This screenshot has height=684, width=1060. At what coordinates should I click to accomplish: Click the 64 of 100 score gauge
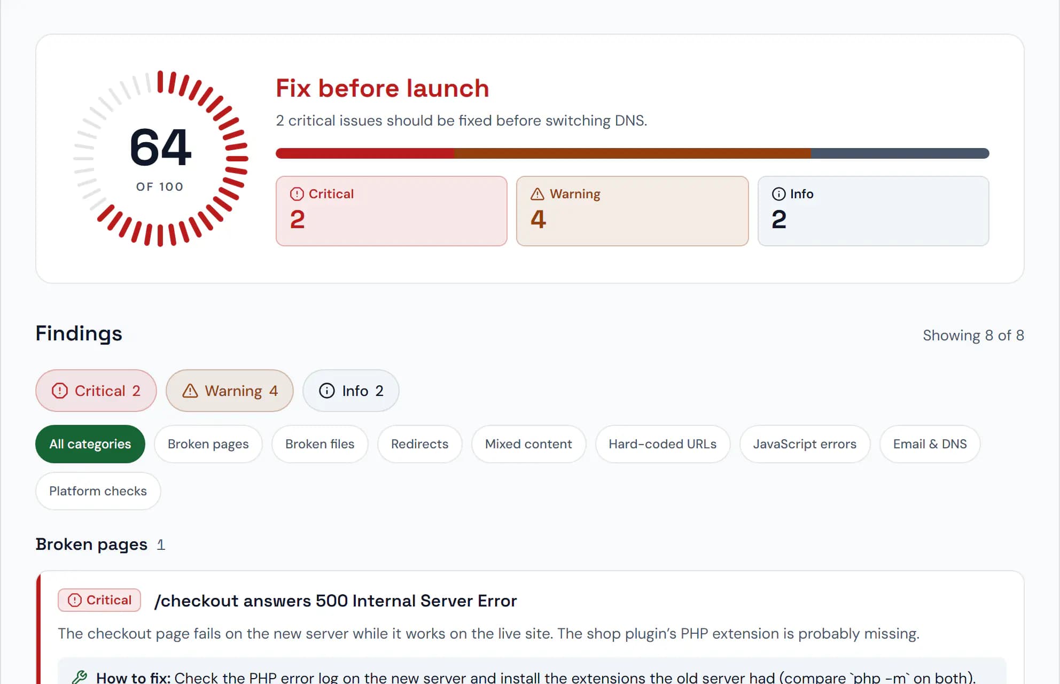tap(160, 158)
